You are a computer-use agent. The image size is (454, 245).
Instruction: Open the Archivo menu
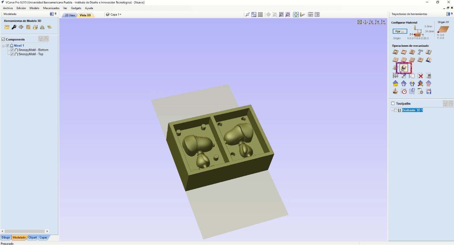coord(8,8)
